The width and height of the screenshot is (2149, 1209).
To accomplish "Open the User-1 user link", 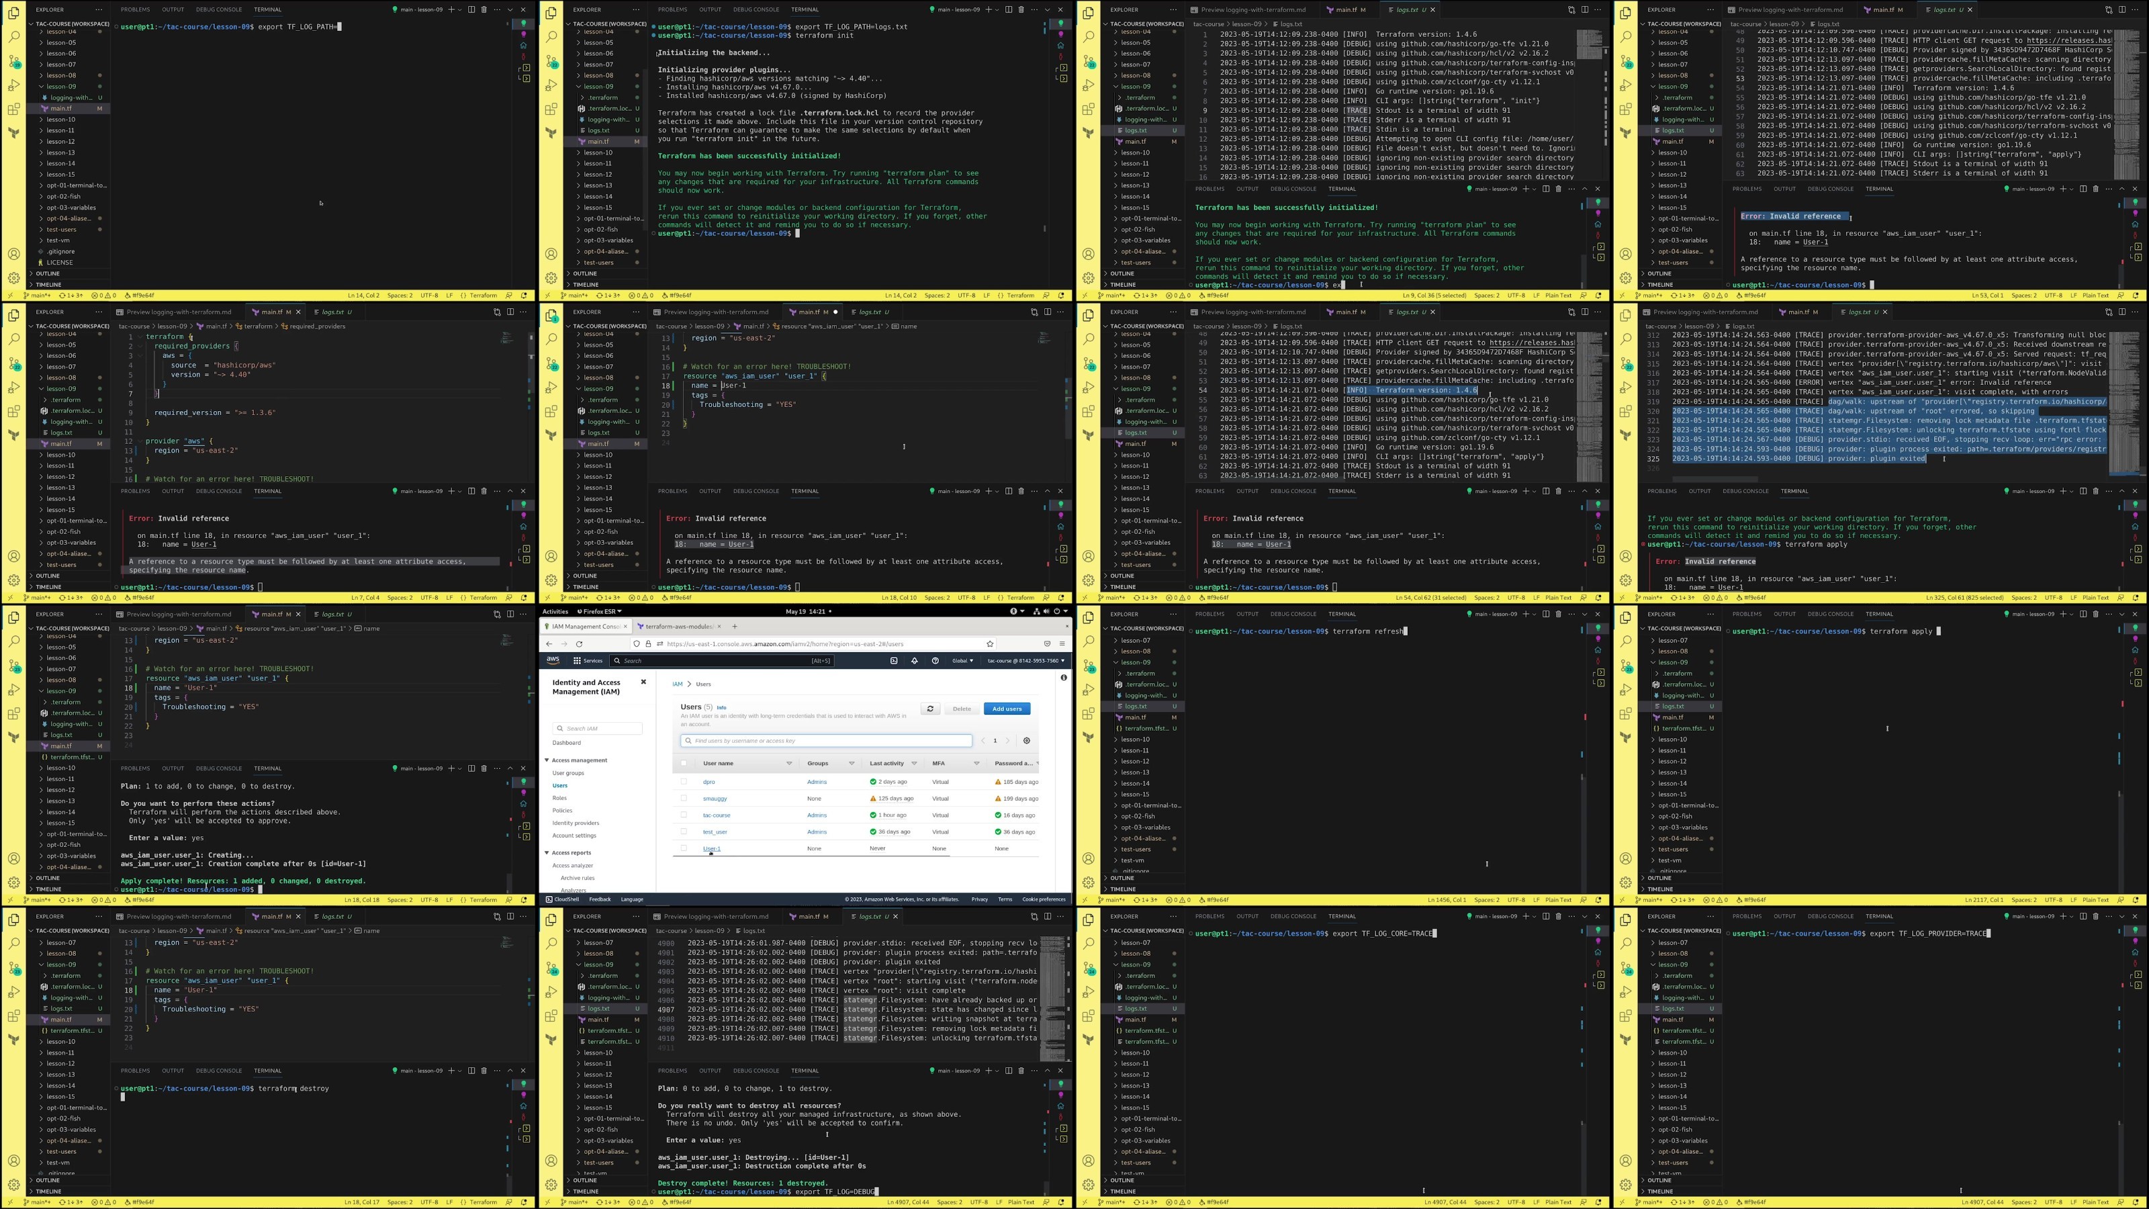I will (x=712, y=848).
